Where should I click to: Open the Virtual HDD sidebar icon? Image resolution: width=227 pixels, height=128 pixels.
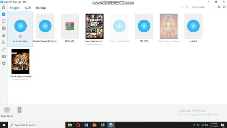(4, 21)
